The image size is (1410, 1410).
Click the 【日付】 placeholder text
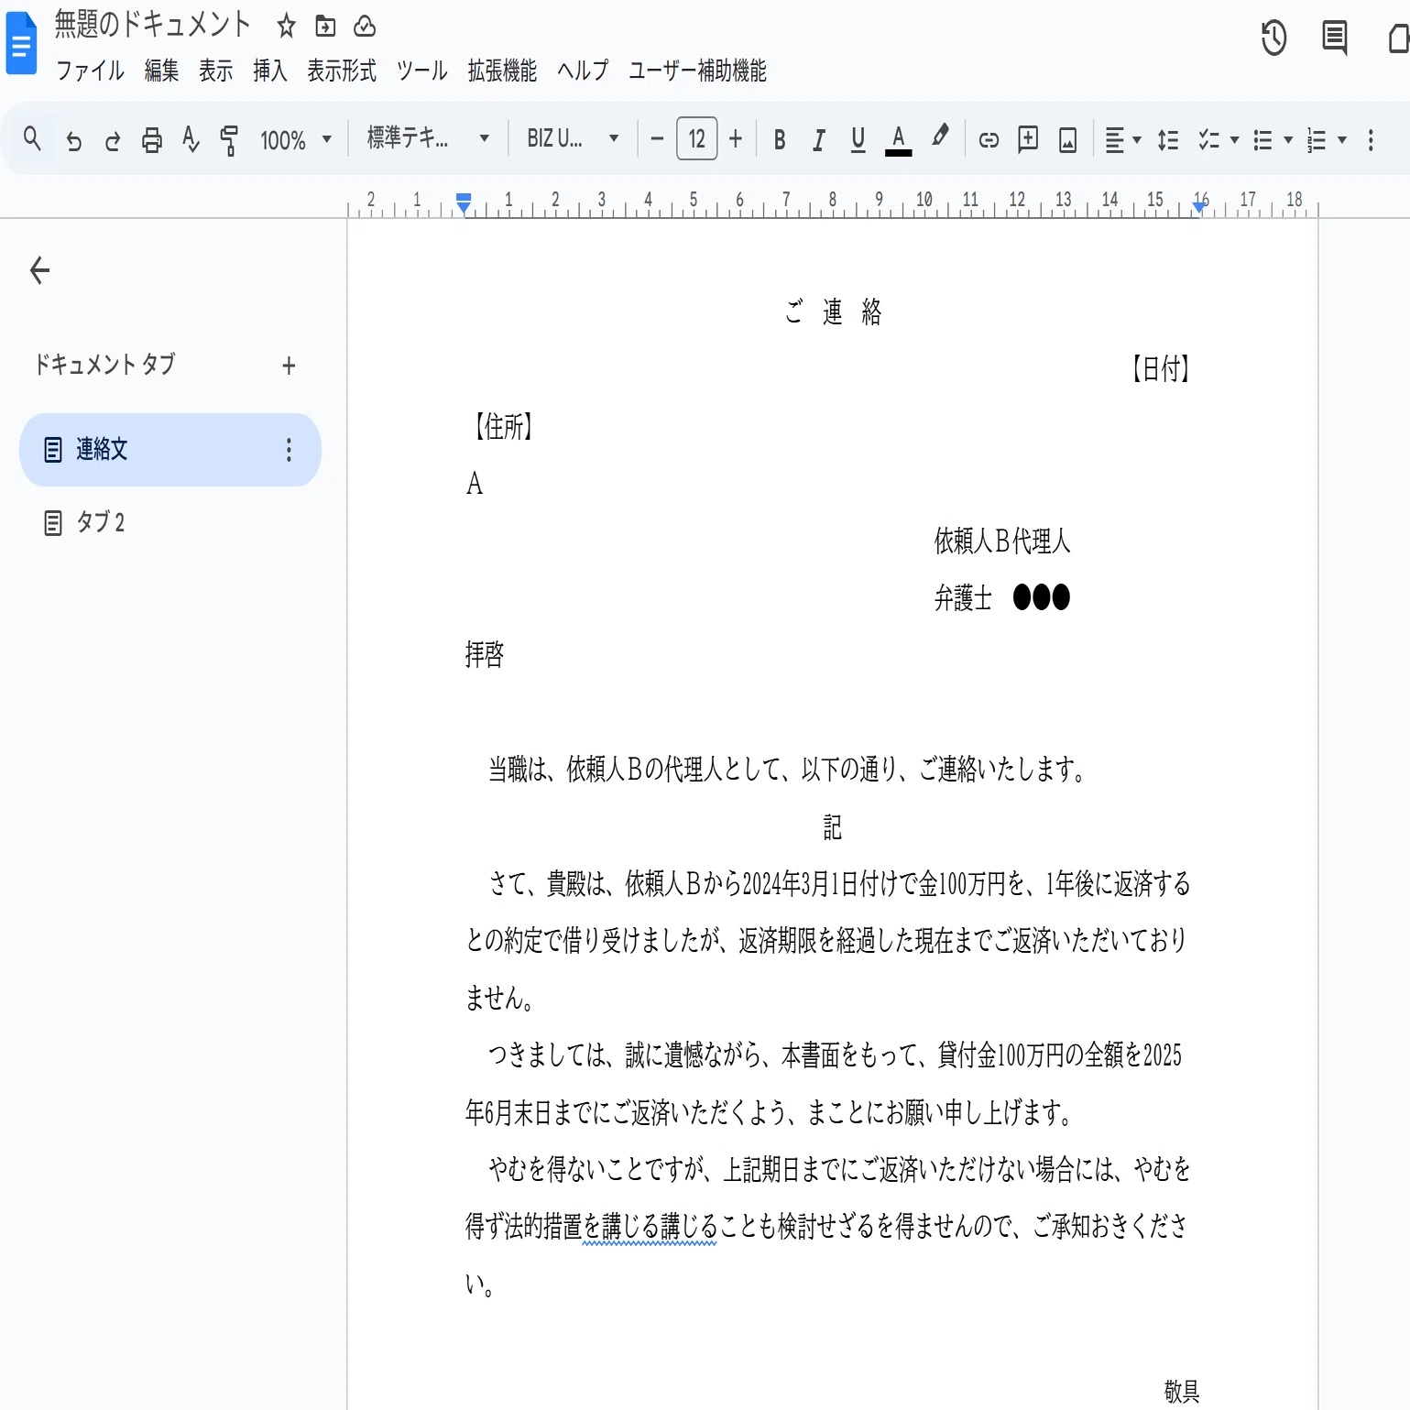[1161, 369]
